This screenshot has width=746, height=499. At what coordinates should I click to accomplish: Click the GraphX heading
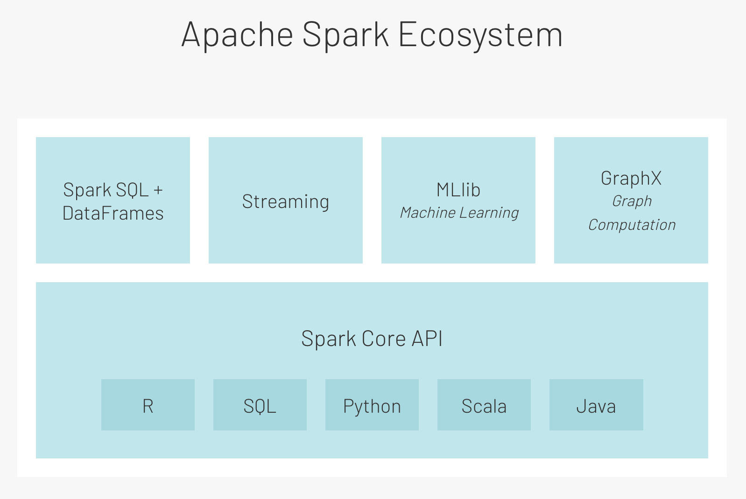(631, 178)
